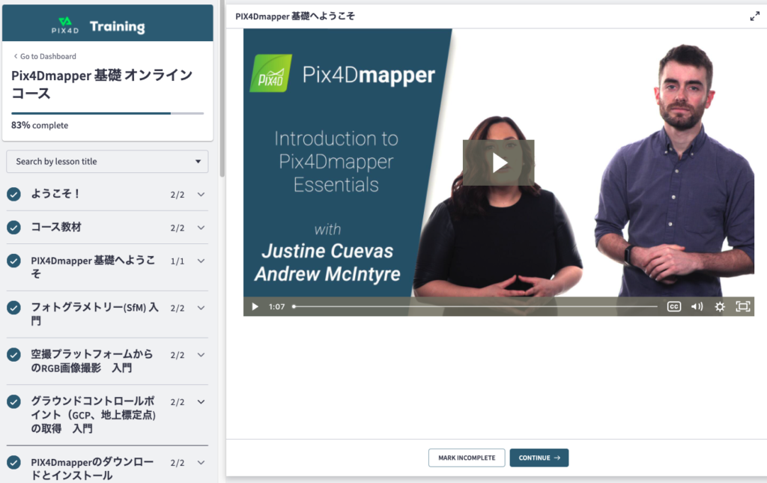Open the Search by lesson title dropdown
Screen dimensions: 767x483
point(107,161)
